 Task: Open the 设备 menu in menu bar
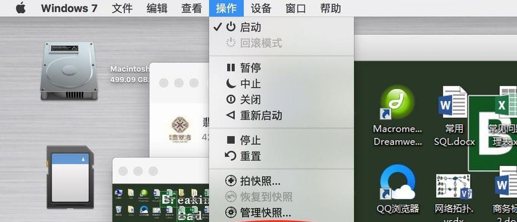261,8
